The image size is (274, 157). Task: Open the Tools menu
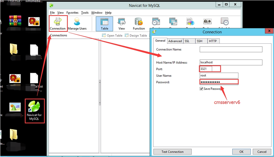point(85,13)
